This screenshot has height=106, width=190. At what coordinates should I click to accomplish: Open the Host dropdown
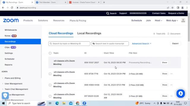pos(158,20)
